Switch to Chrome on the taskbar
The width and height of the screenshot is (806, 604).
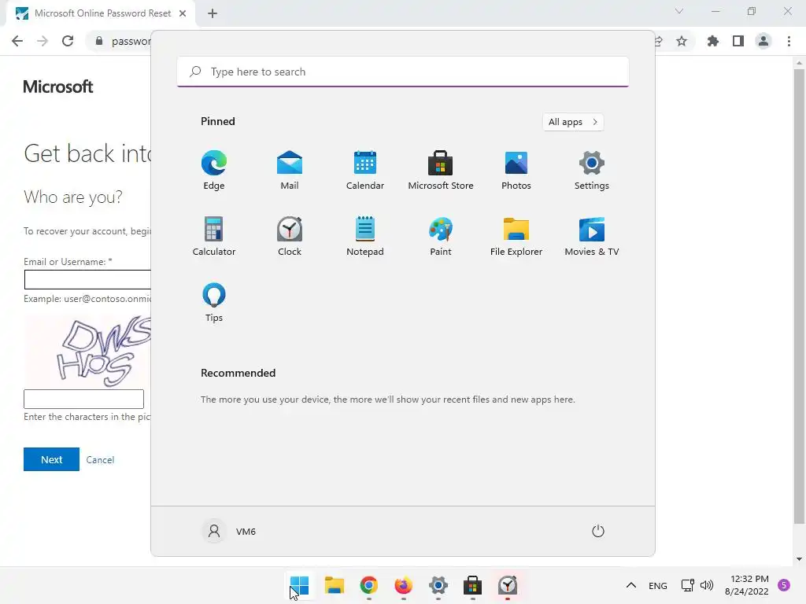[x=368, y=585]
